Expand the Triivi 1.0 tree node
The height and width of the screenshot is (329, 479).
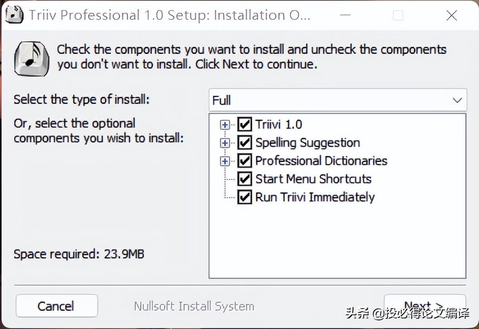[225, 125]
